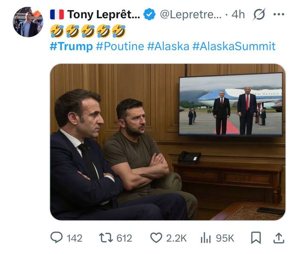Like the tweet with the heart icon
Screen dimensions: 299x254
coord(156,238)
